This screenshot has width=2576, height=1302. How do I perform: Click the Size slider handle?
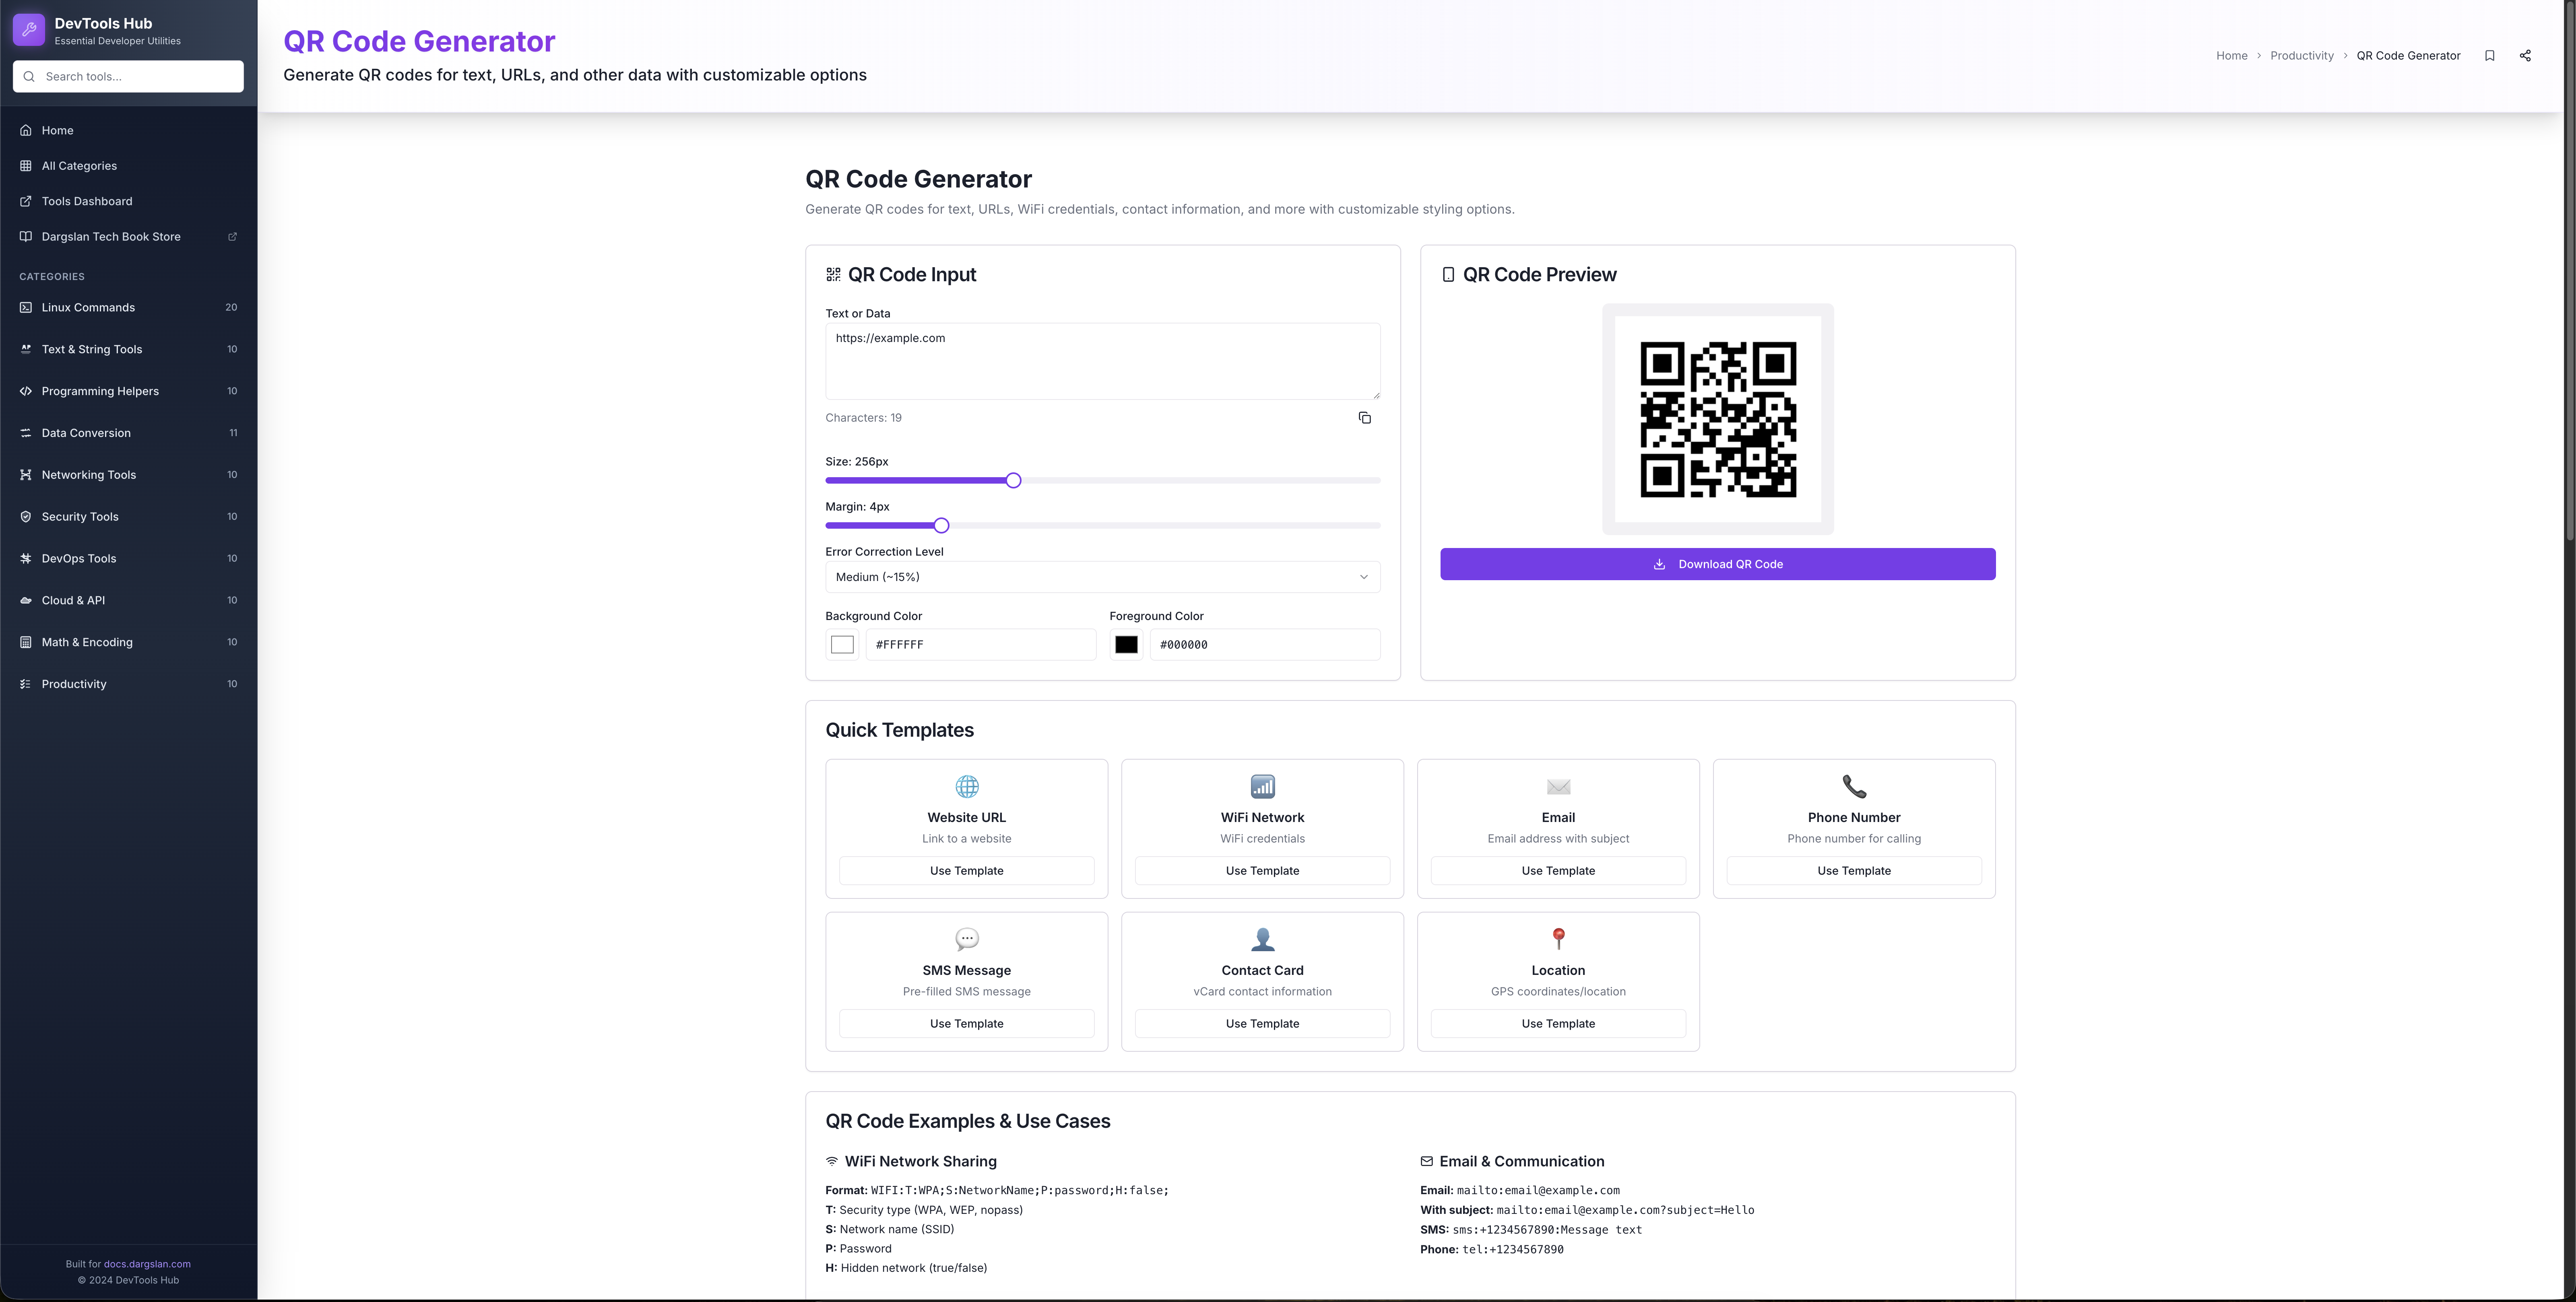pyautogui.click(x=1013, y=481)
